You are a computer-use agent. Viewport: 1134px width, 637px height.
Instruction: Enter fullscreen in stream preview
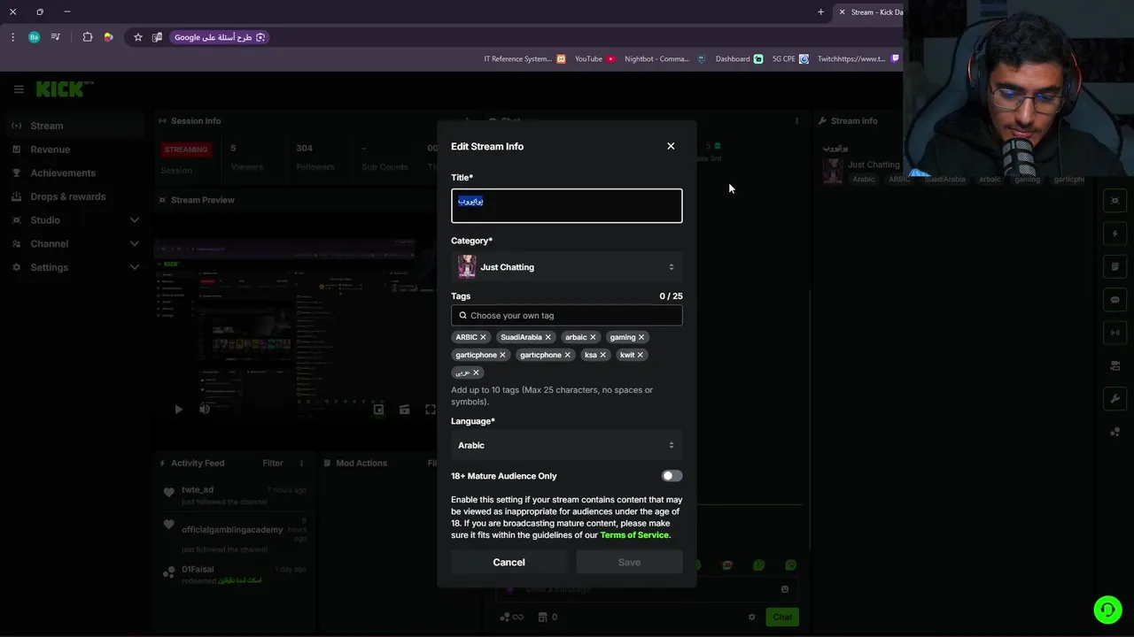tap(431, 409)
